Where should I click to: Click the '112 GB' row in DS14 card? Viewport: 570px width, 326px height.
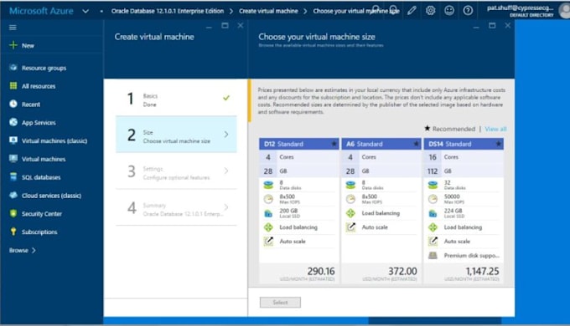pos(464,171)
